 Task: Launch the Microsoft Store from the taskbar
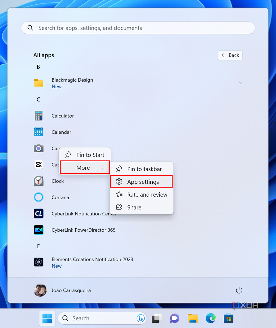[228, 318]
